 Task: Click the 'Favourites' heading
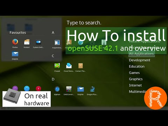[x=18, y=33]
